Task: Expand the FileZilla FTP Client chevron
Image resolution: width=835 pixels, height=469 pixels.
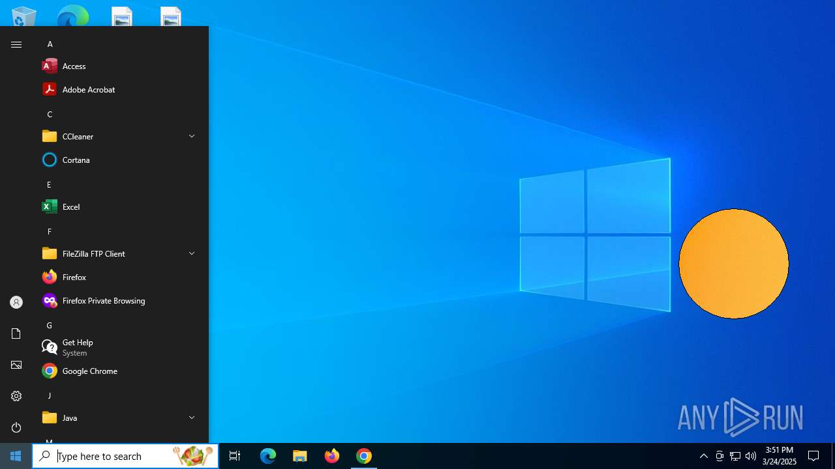Action: (192, 253)
